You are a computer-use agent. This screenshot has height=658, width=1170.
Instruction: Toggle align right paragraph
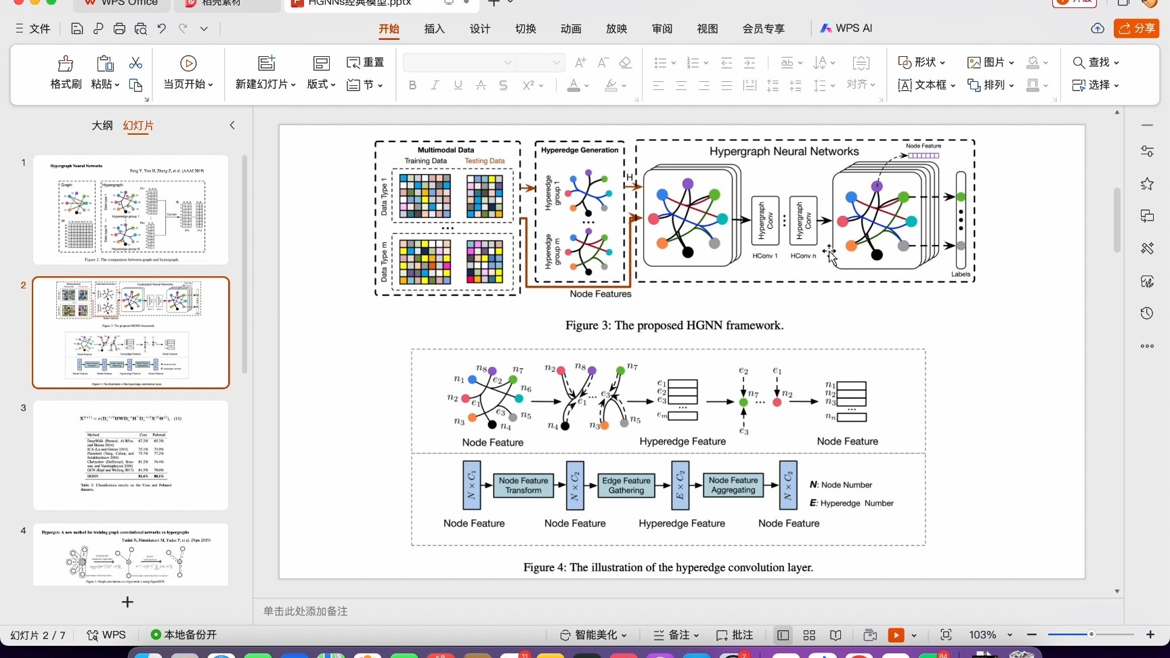click(704, 85)
